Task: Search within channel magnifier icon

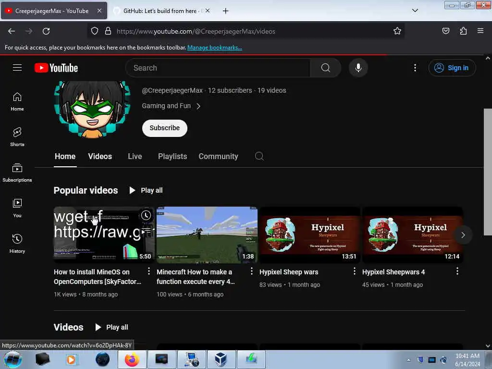Action: [259, 156]
